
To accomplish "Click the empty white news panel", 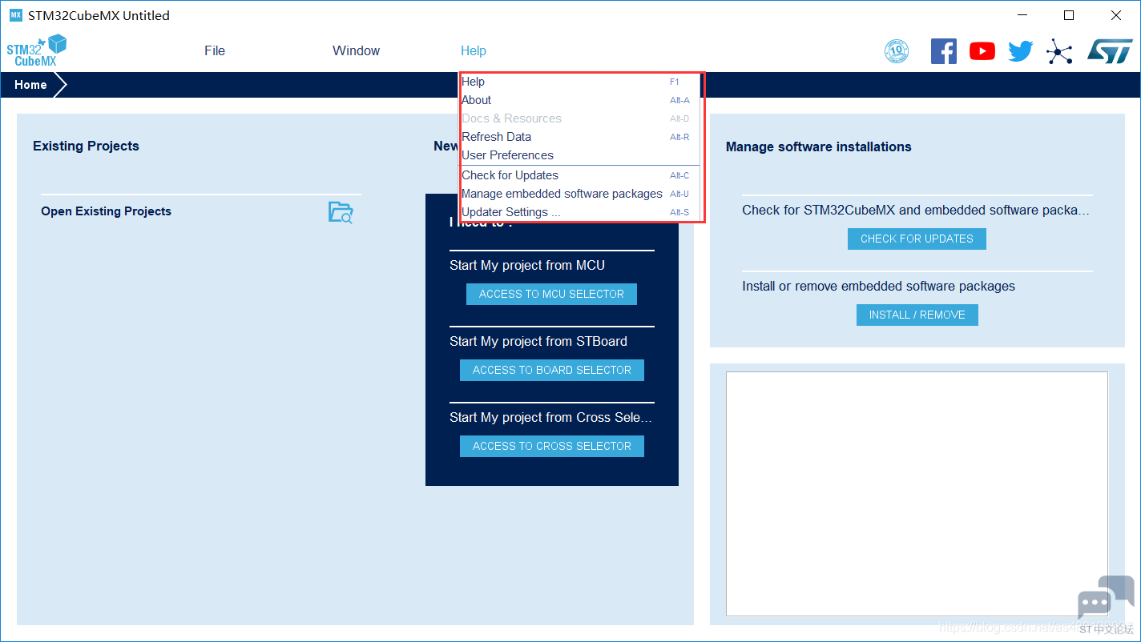I will [x=917, y=493].
